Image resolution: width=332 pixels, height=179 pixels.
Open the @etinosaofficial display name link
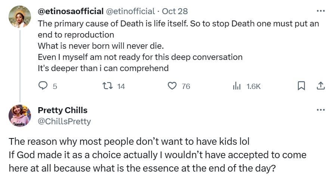point(71,11)
